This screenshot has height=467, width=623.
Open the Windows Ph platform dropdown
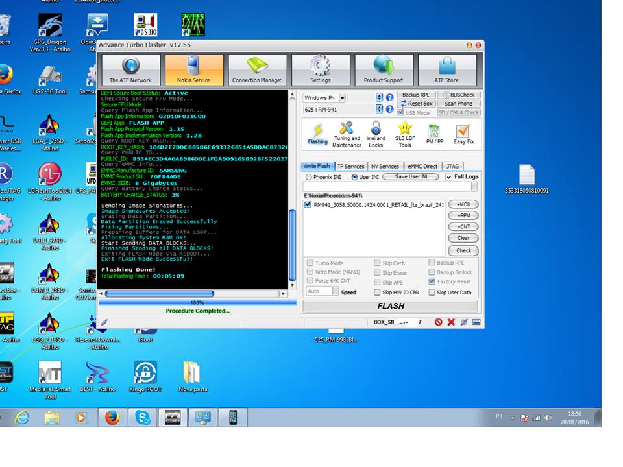342,98
